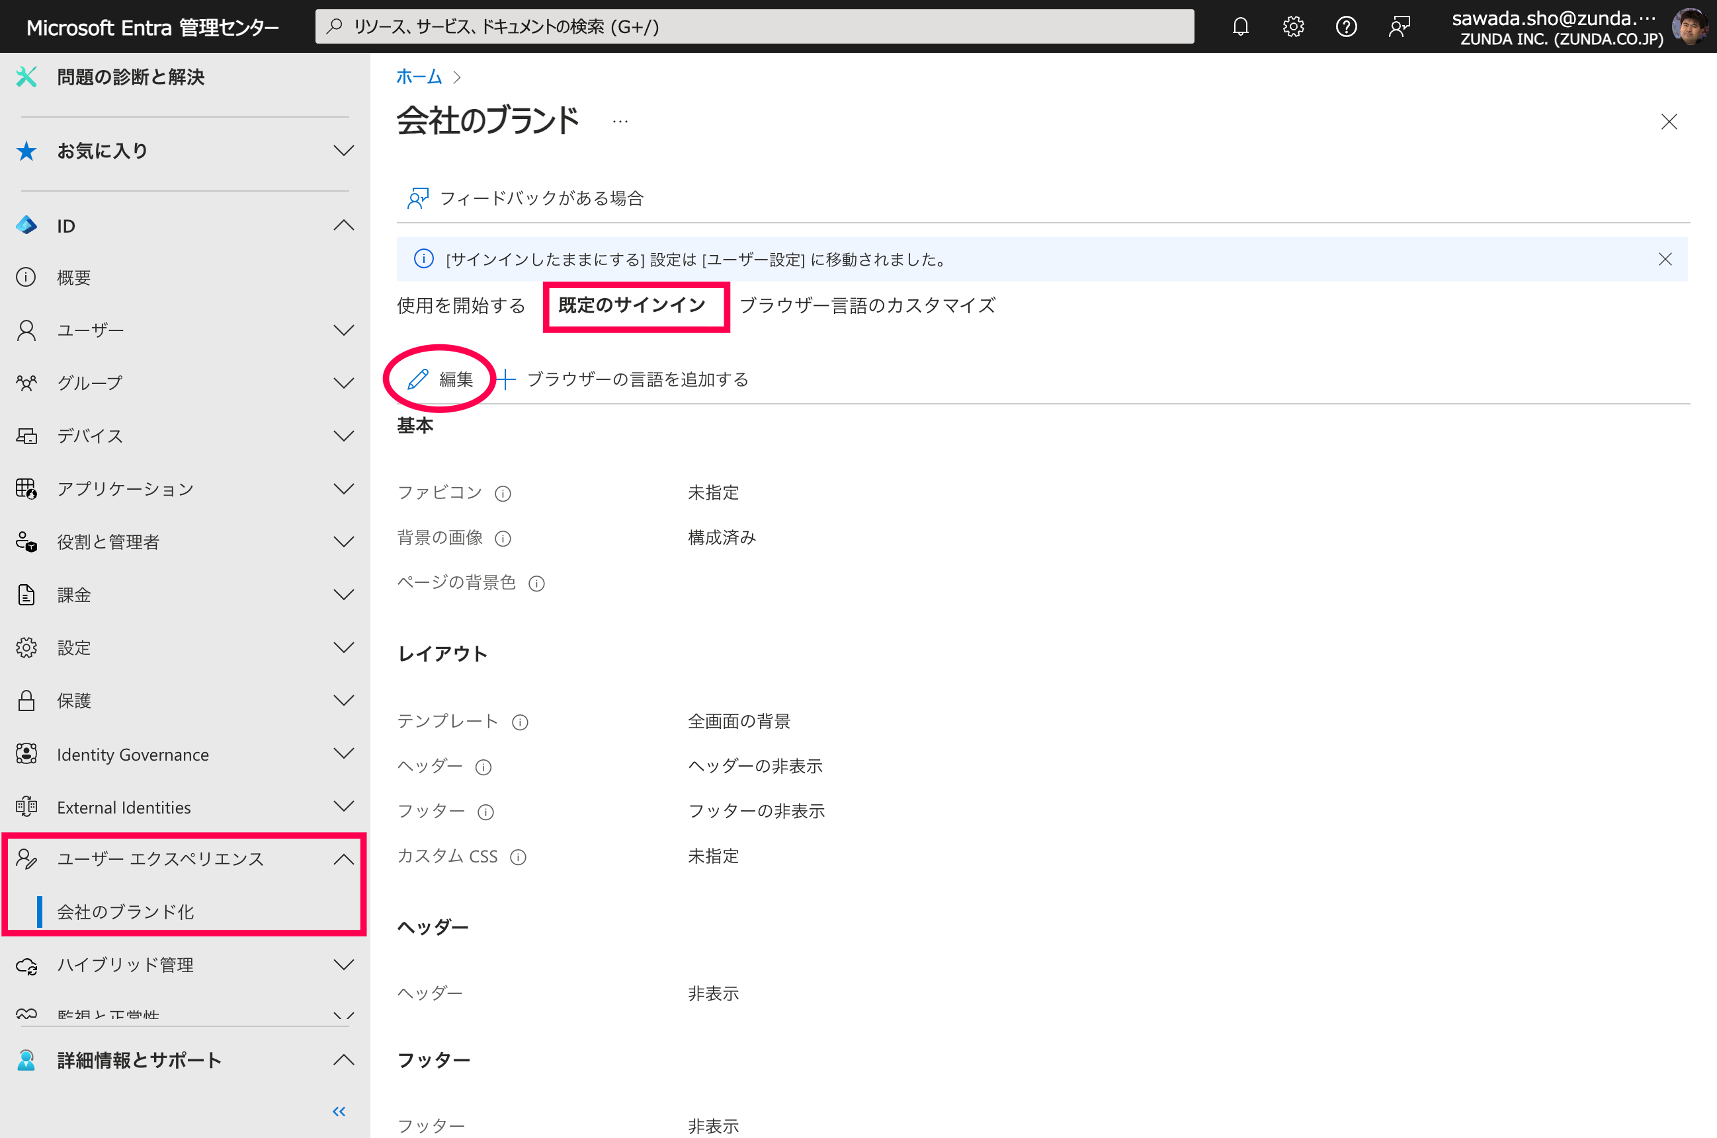Click the account name sawada.sho@zunda
1717x1138 pixels.
coord(1554,18)
